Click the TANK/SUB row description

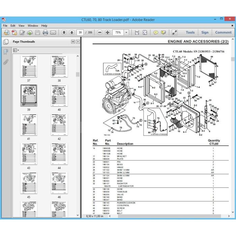tap(122, 192)
